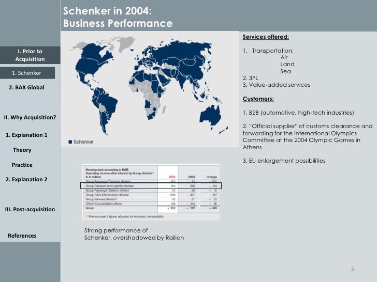Screen dimensions: 377x282
Task: Click 'Transportation:' list item
Action: point(272,51)
